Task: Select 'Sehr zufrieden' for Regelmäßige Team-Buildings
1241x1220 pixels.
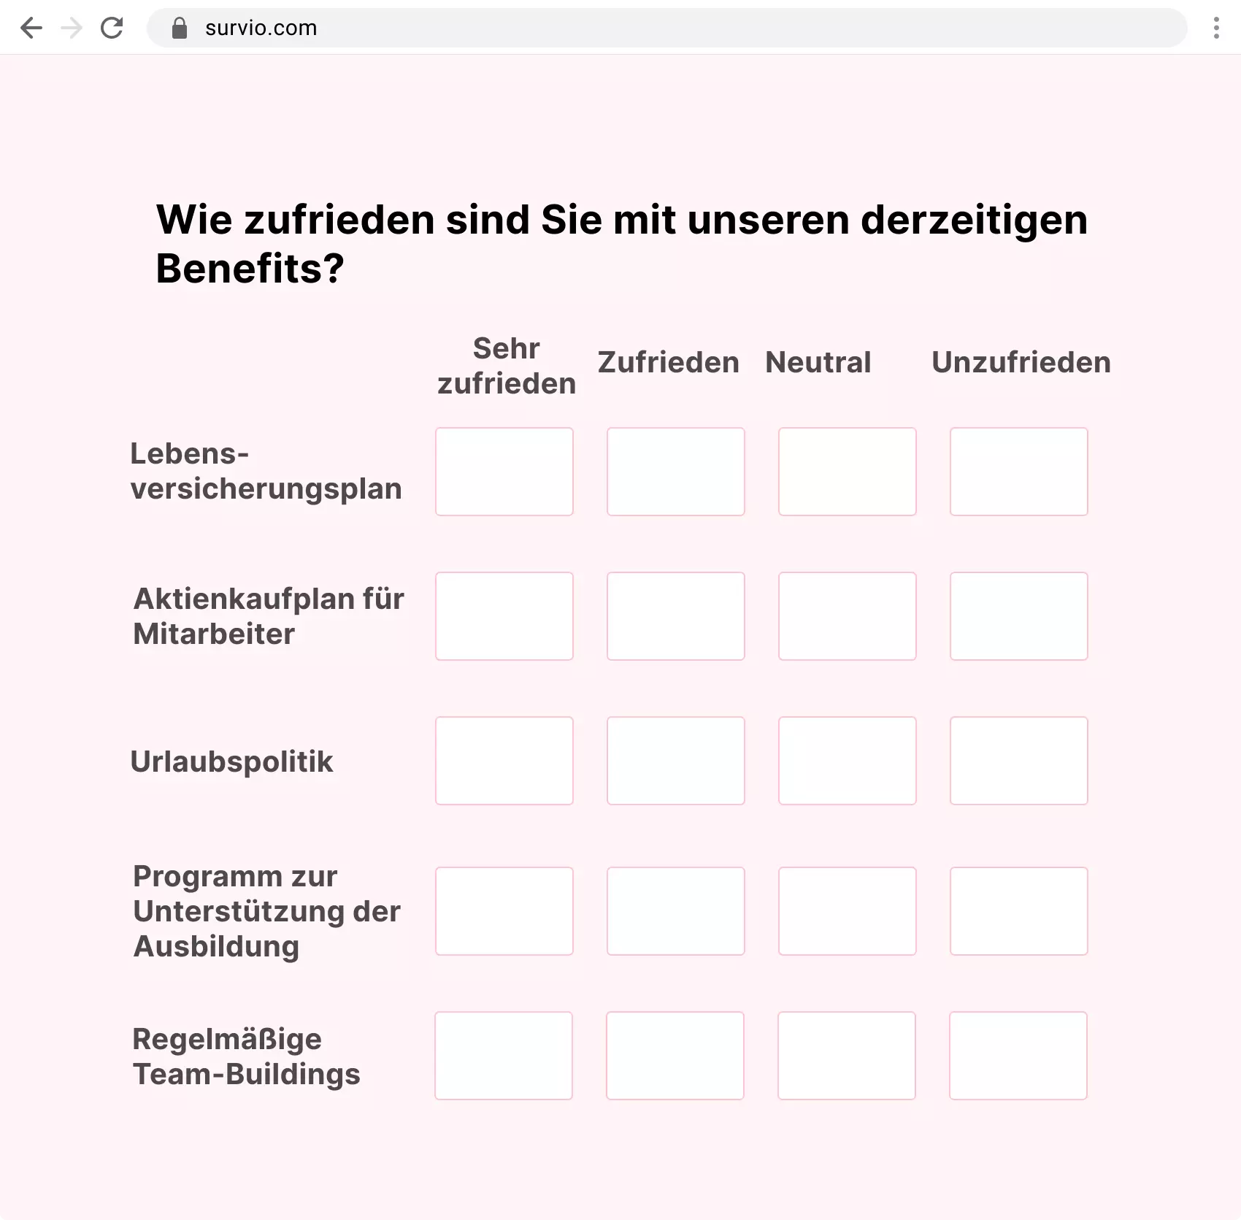Action: pyautogui.click(x=504, y=1055)
